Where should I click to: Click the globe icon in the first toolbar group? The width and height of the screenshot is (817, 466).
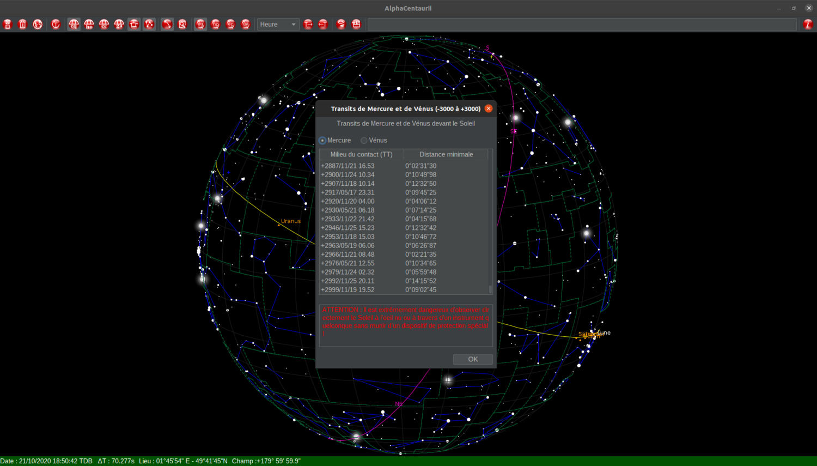pos(38,24)
